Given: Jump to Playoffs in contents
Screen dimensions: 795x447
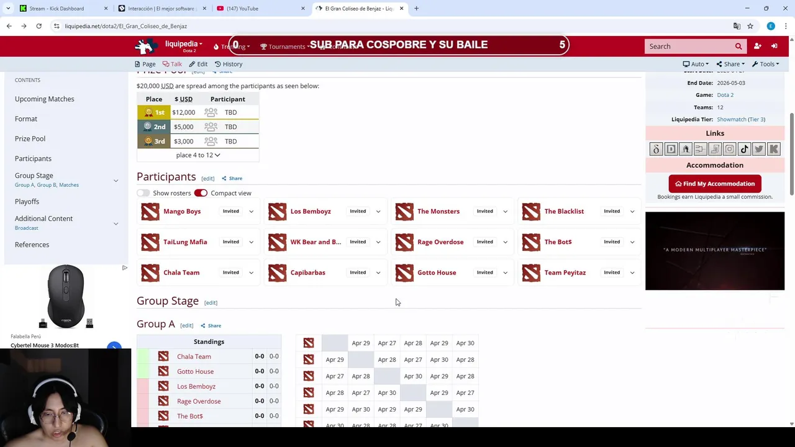Looking at the screenshot, I should pos(27,202).
